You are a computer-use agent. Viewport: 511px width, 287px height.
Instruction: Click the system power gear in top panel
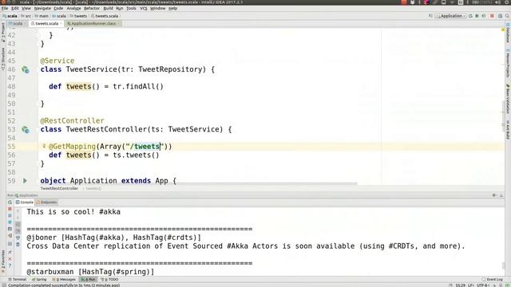click(507, 2)
